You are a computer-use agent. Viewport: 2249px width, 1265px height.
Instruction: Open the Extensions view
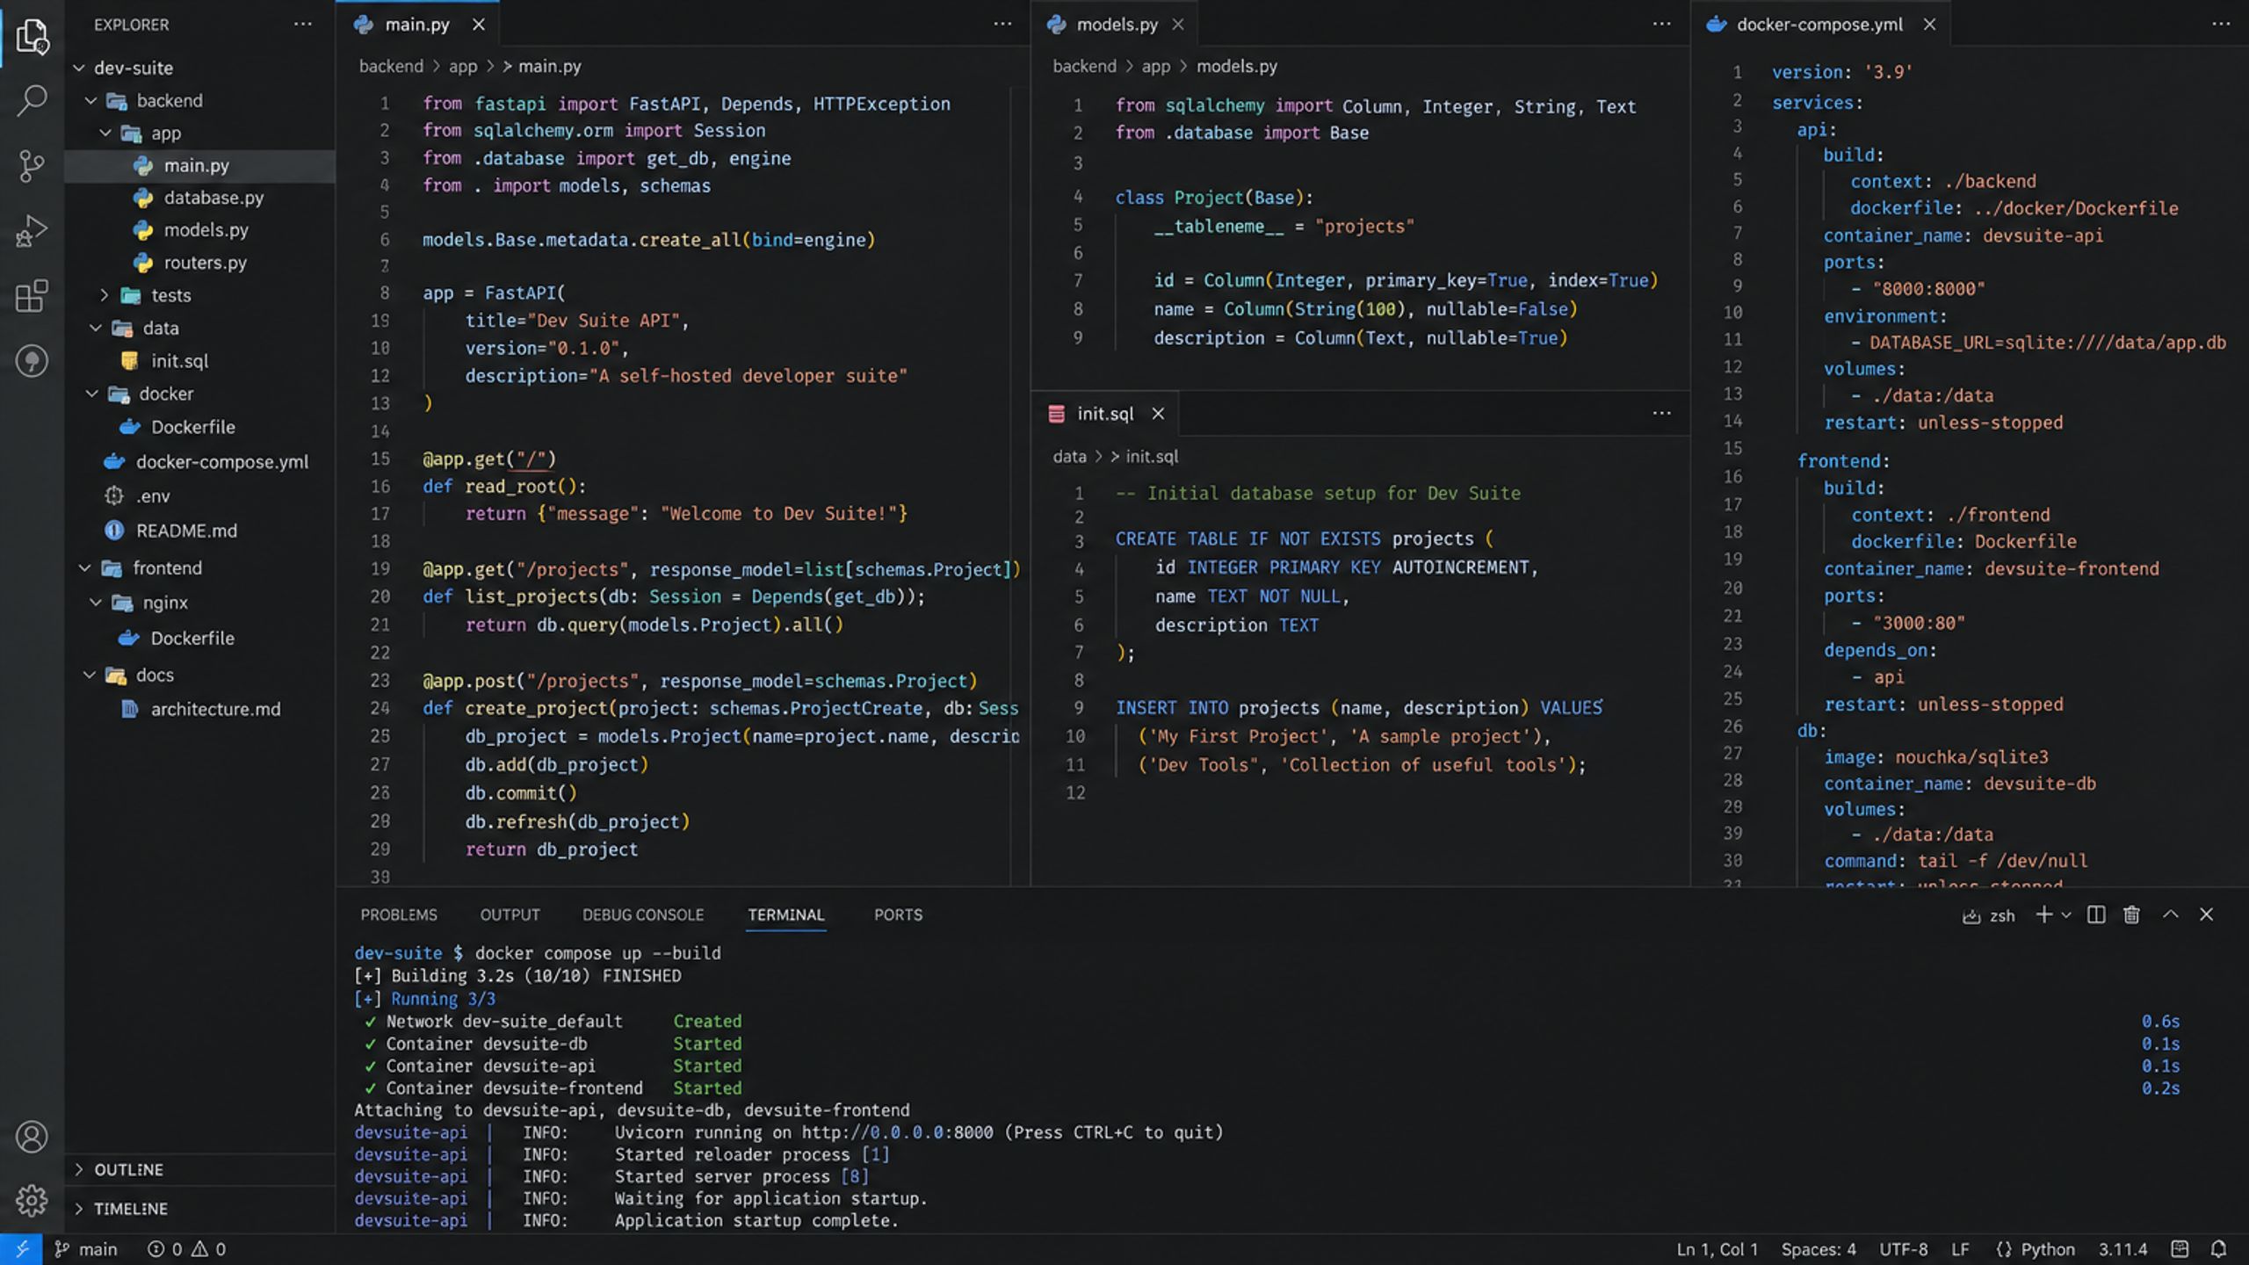click(32, 296)
